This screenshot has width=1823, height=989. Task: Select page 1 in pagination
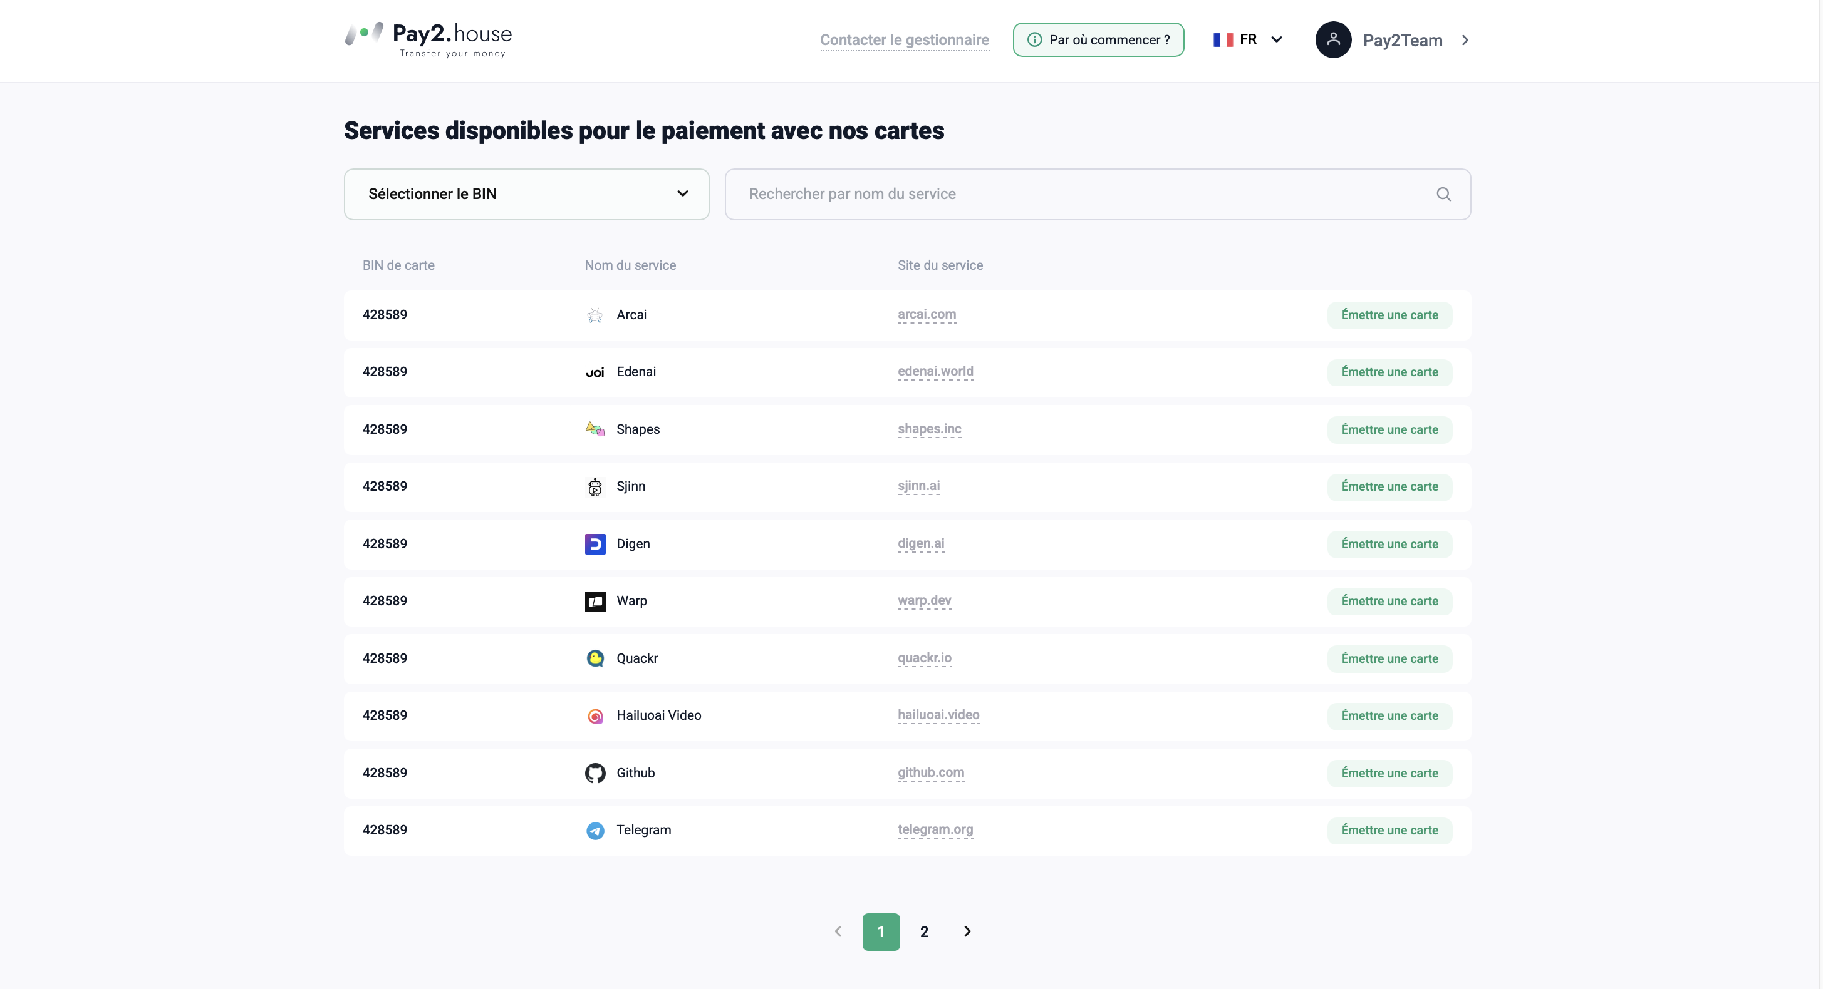[x=881, y=932]
